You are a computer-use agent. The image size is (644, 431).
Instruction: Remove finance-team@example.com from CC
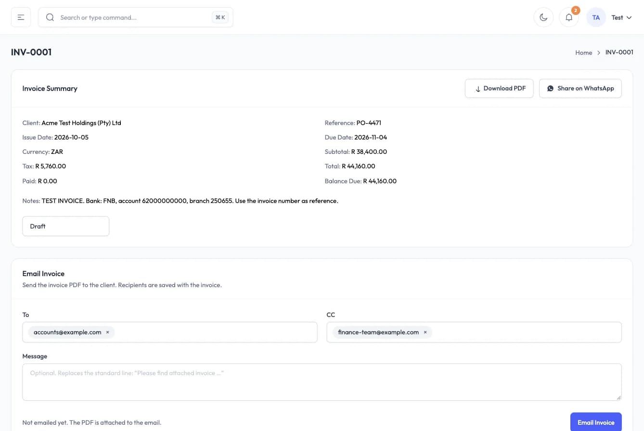[425, 332]
